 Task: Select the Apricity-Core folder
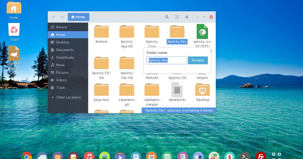pyautogui.click(x=152, y=32)
